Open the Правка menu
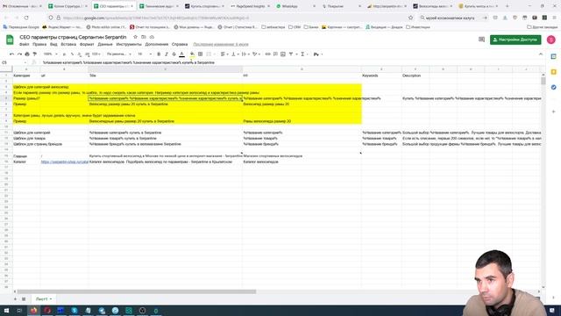The width and height of the screenshot is (561, 316). pos(39,45)
